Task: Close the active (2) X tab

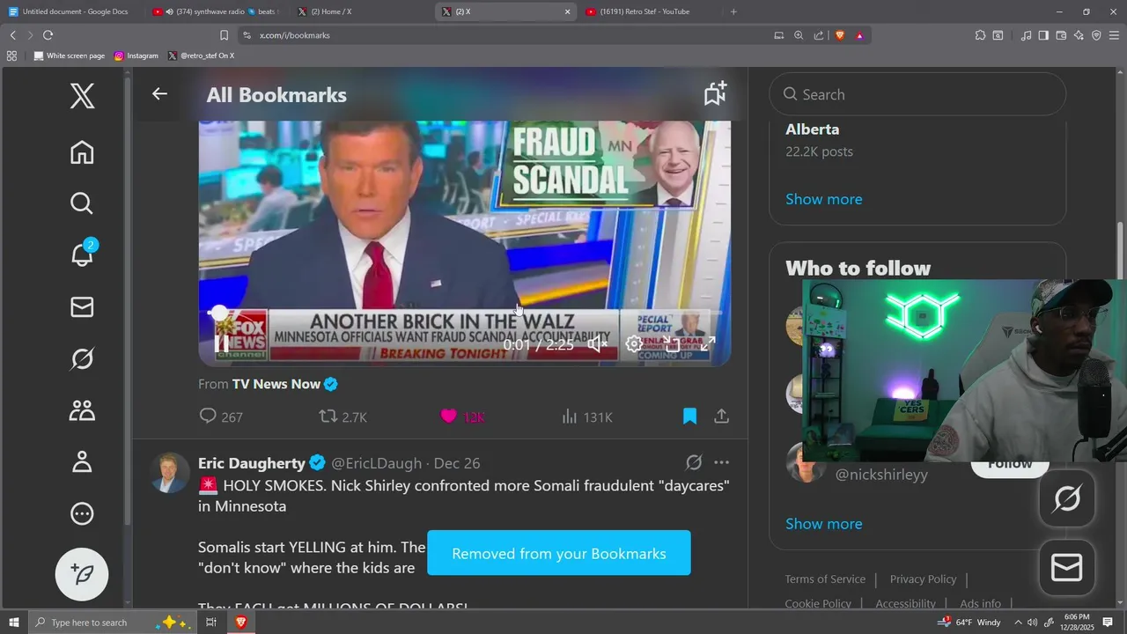Action: (x=567, y=11)
